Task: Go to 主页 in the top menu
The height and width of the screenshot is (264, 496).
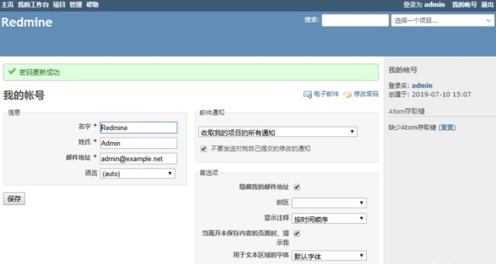Action: pyautogui.click(x=8, y=5)
